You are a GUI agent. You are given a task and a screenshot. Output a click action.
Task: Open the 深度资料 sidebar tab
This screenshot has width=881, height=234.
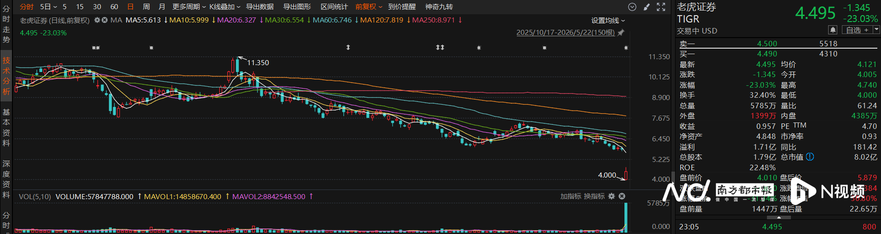click(x=6, y=179)
